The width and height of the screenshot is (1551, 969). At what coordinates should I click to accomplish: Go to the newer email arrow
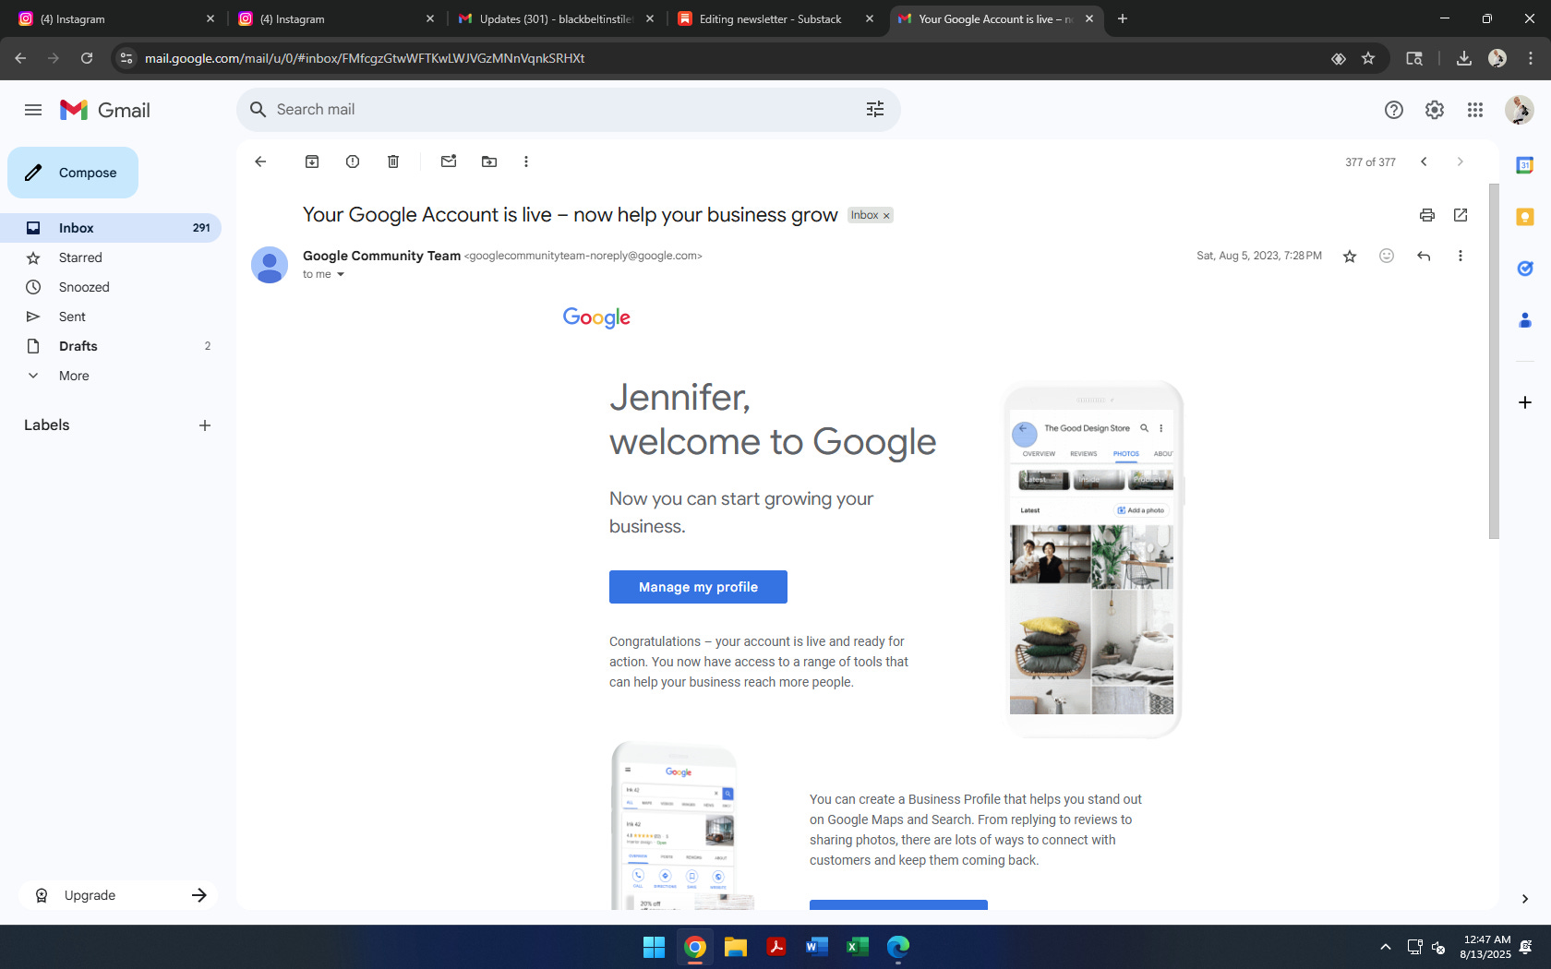(1424, 161)
